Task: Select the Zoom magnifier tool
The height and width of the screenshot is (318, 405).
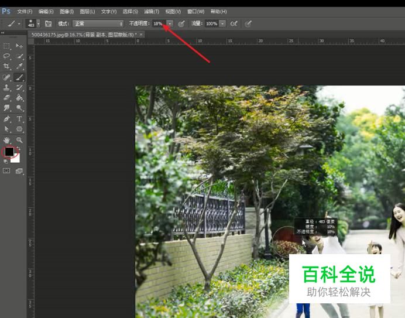Action: coord(19,140)
